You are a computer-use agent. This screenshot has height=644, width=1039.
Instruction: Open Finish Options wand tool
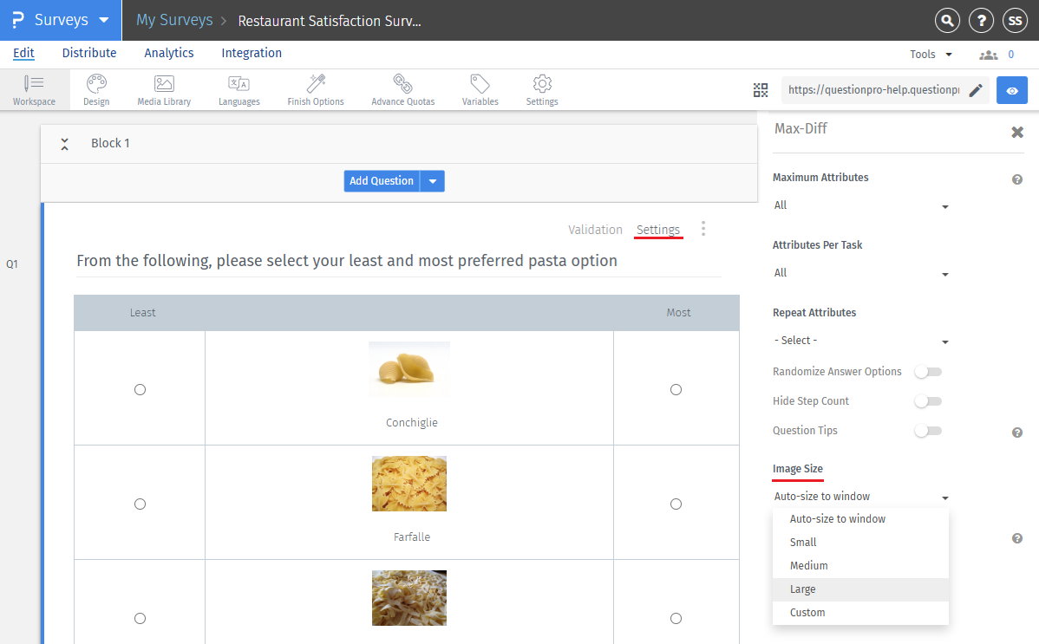click(x=316, y=89)
